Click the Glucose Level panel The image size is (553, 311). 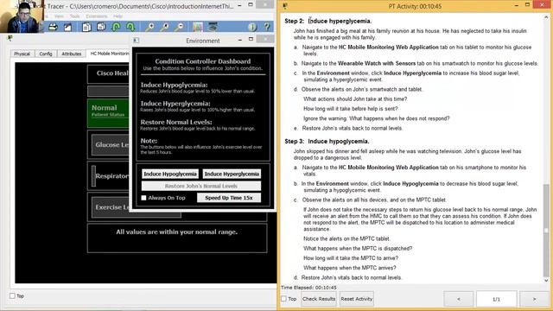pyautogui.click(x=110, y=144)
